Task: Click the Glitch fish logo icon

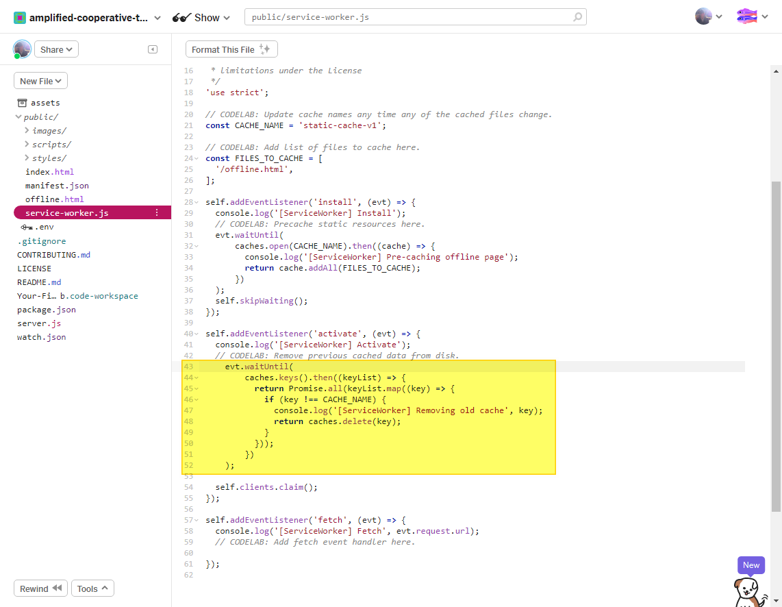Action: point(746,16)
